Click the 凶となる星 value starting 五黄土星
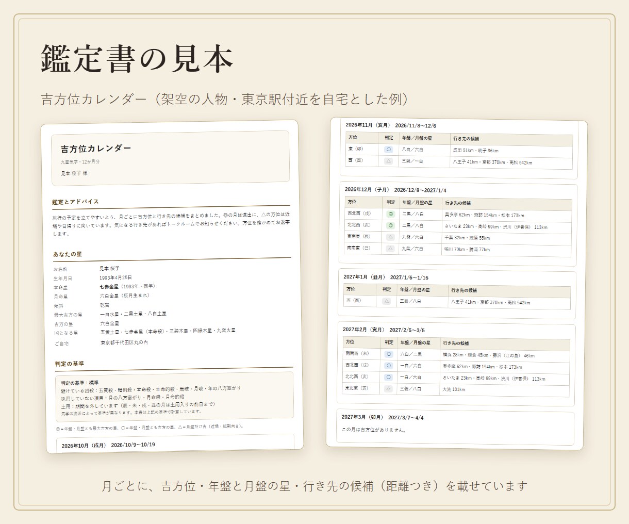 tap(168, 331)
